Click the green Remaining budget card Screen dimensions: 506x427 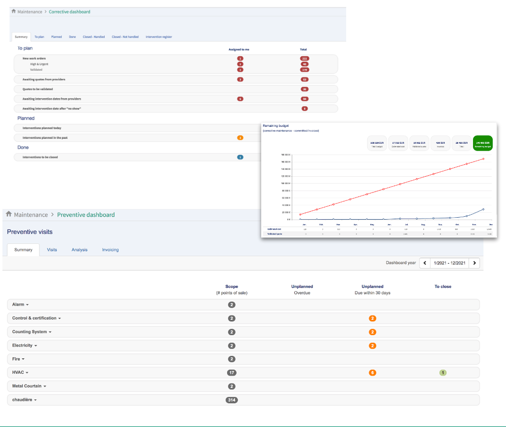tap(482, 143)
